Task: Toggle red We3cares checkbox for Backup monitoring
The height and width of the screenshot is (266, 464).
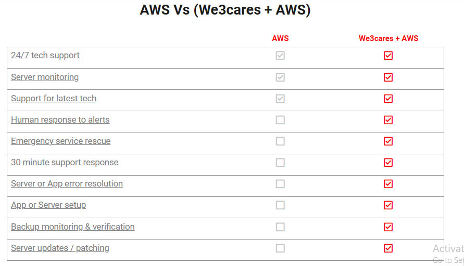Action: (388, 227)
